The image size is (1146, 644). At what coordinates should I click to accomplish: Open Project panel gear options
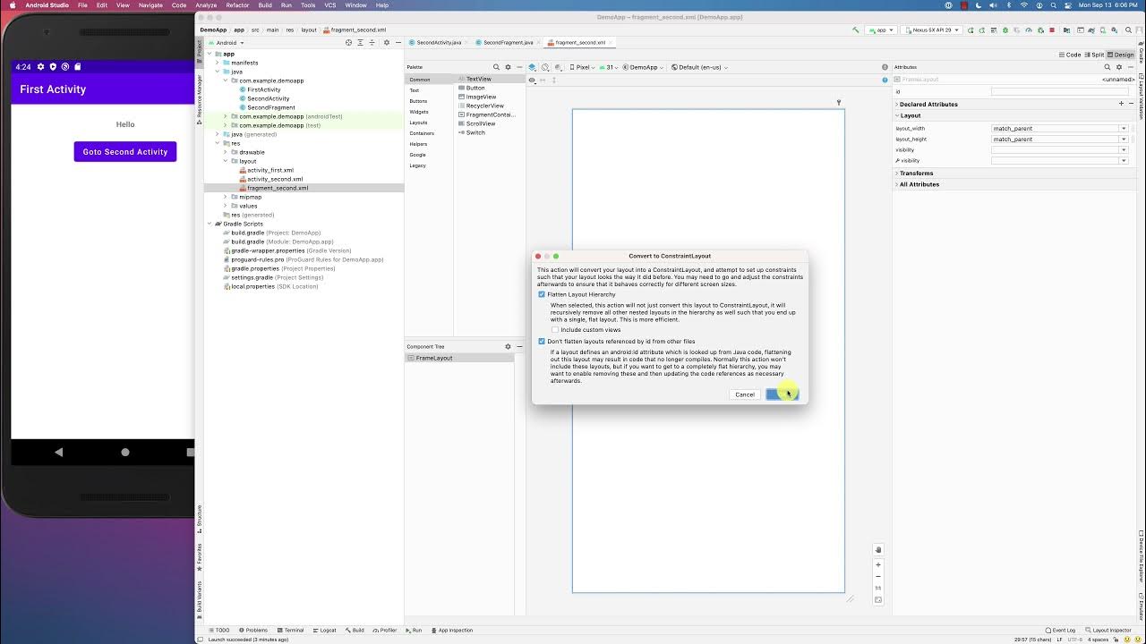pos(387,42)
